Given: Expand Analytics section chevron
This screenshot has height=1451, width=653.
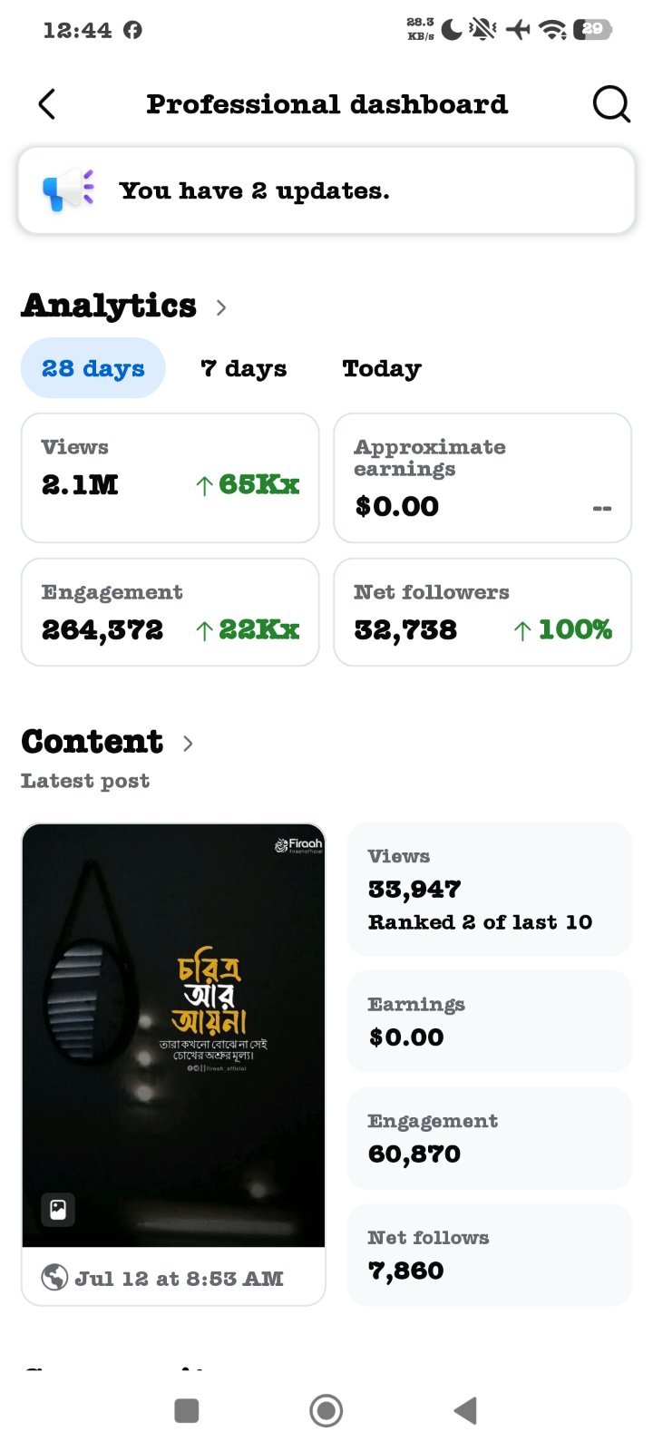Looking at the screenshot, I should click(x=221, y=307).
